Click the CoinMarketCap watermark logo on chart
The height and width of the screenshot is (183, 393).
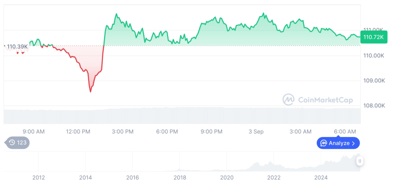tap(288, 99)
